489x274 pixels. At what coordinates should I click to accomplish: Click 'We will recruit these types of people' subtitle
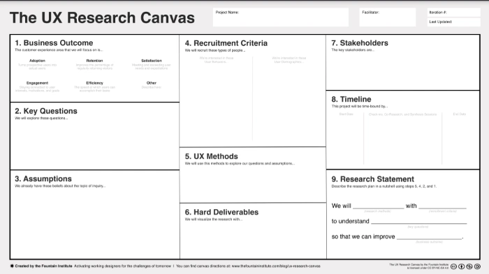coord(215,50)
